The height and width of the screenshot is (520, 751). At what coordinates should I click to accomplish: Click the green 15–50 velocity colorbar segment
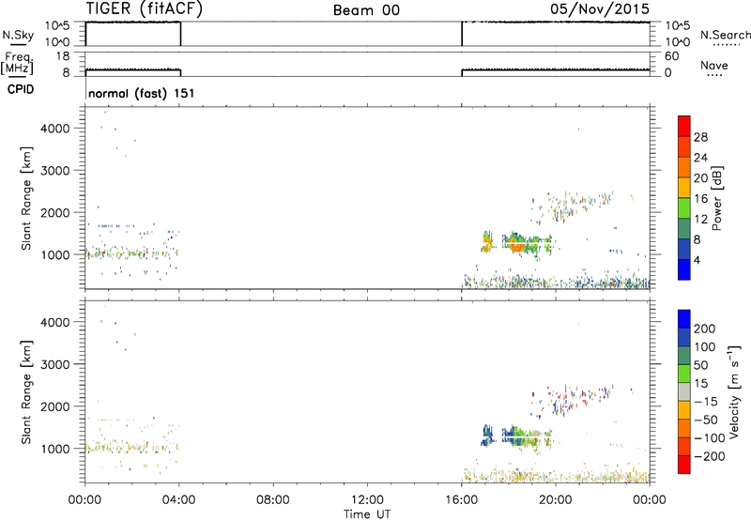[684, 374]
